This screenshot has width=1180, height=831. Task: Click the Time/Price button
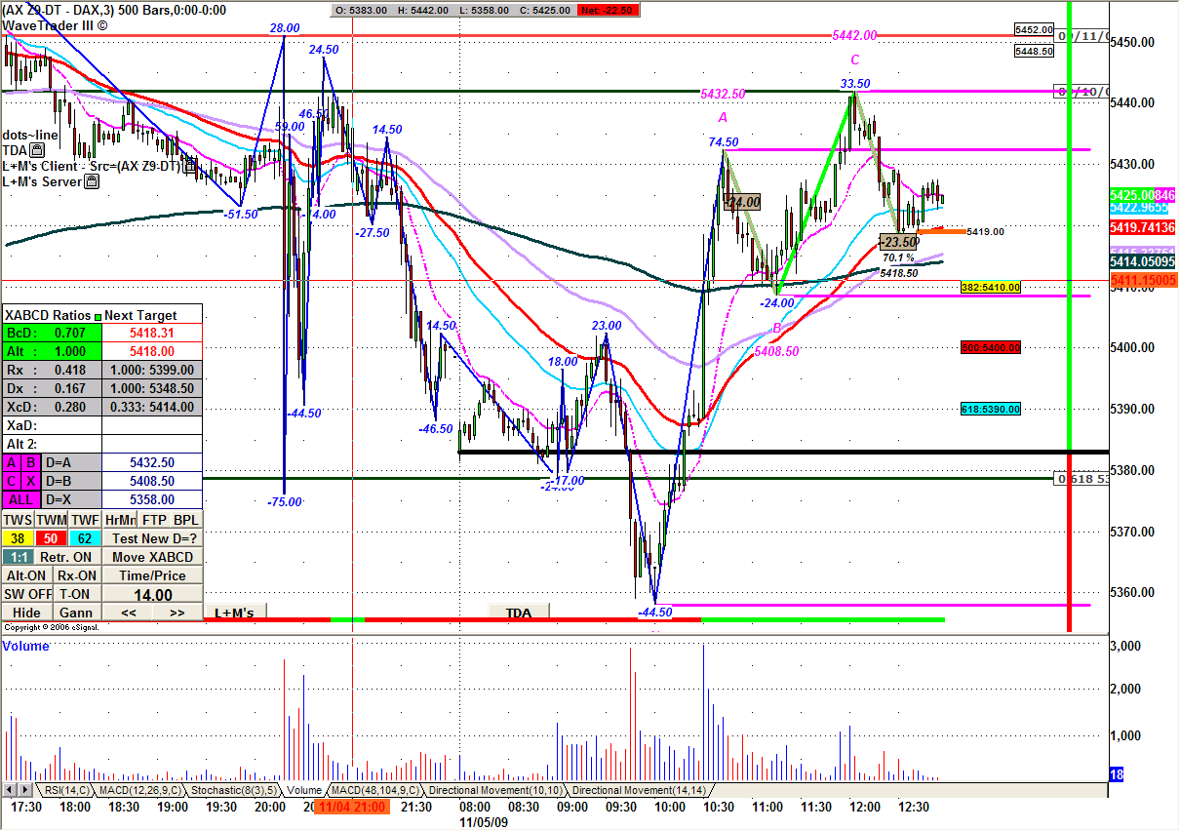click(x=154, y=575)
